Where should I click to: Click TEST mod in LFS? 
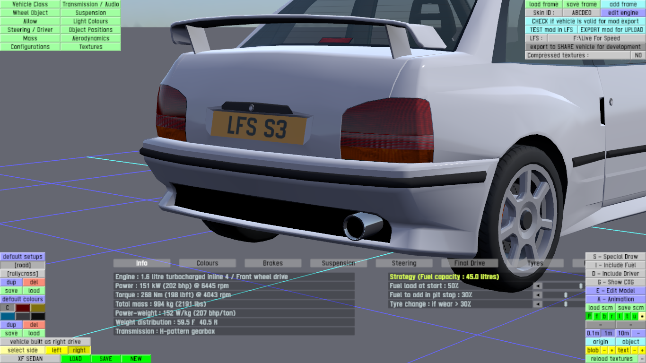551,30
